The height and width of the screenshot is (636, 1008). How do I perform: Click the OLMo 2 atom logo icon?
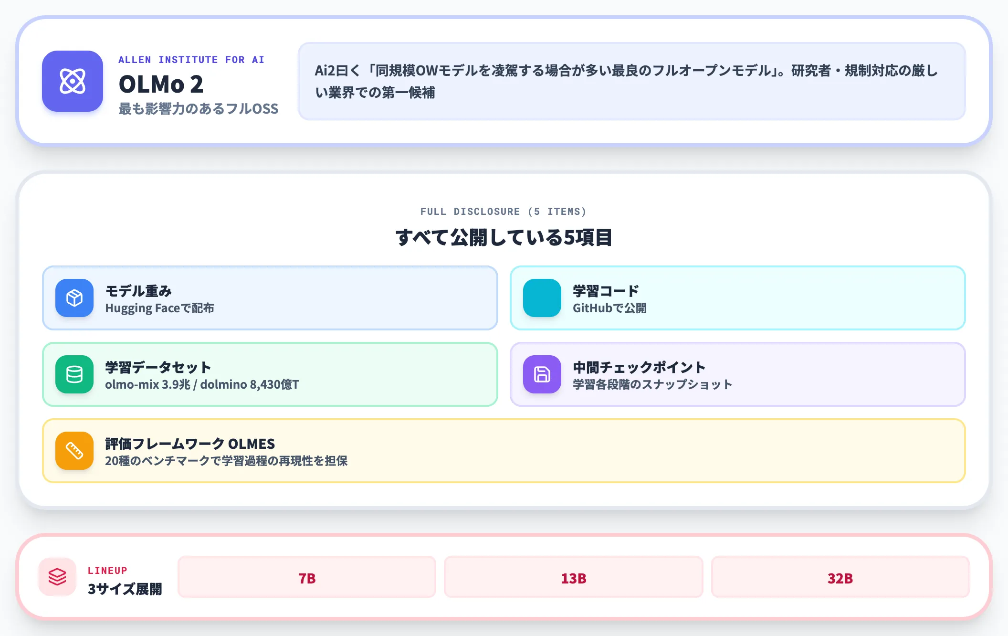(x=73, y=81)
